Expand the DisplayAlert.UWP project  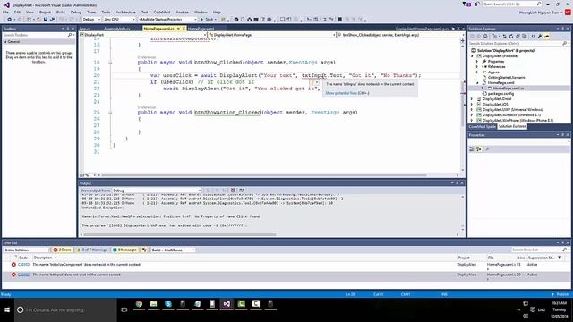[472, 109]
